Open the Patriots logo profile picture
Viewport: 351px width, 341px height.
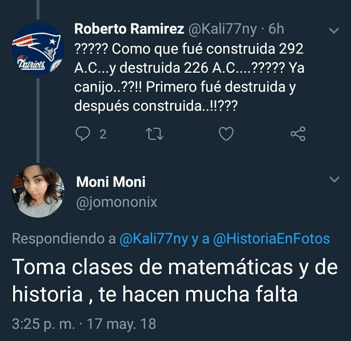(x=37, y=49)
